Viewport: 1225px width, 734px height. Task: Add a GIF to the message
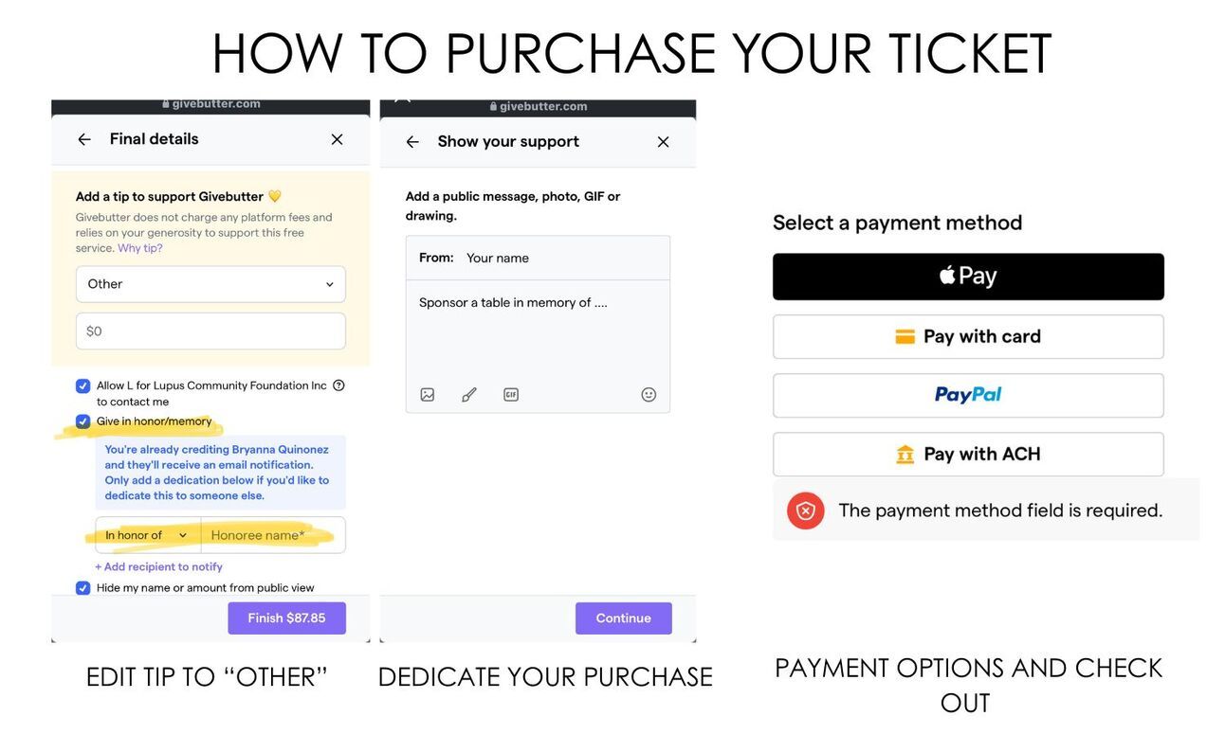pos(511,395)
